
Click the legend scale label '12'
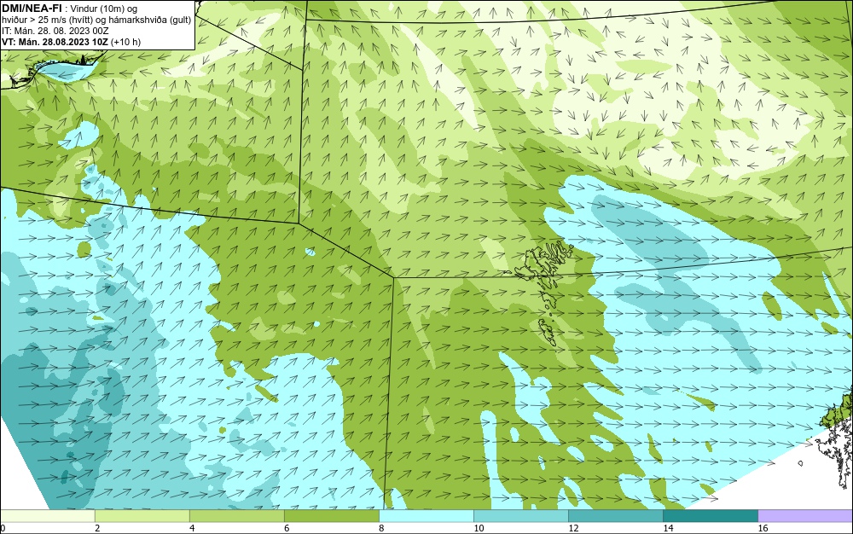point(573,528)
